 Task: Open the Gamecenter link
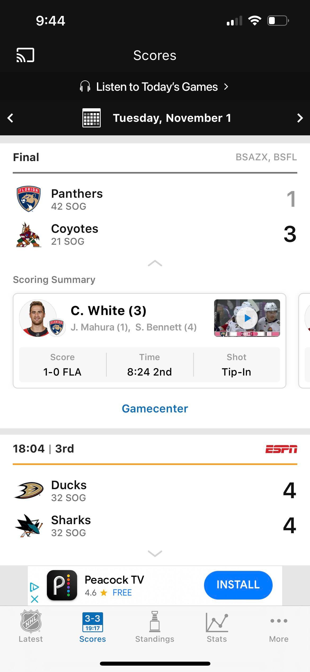click(155, 408)
